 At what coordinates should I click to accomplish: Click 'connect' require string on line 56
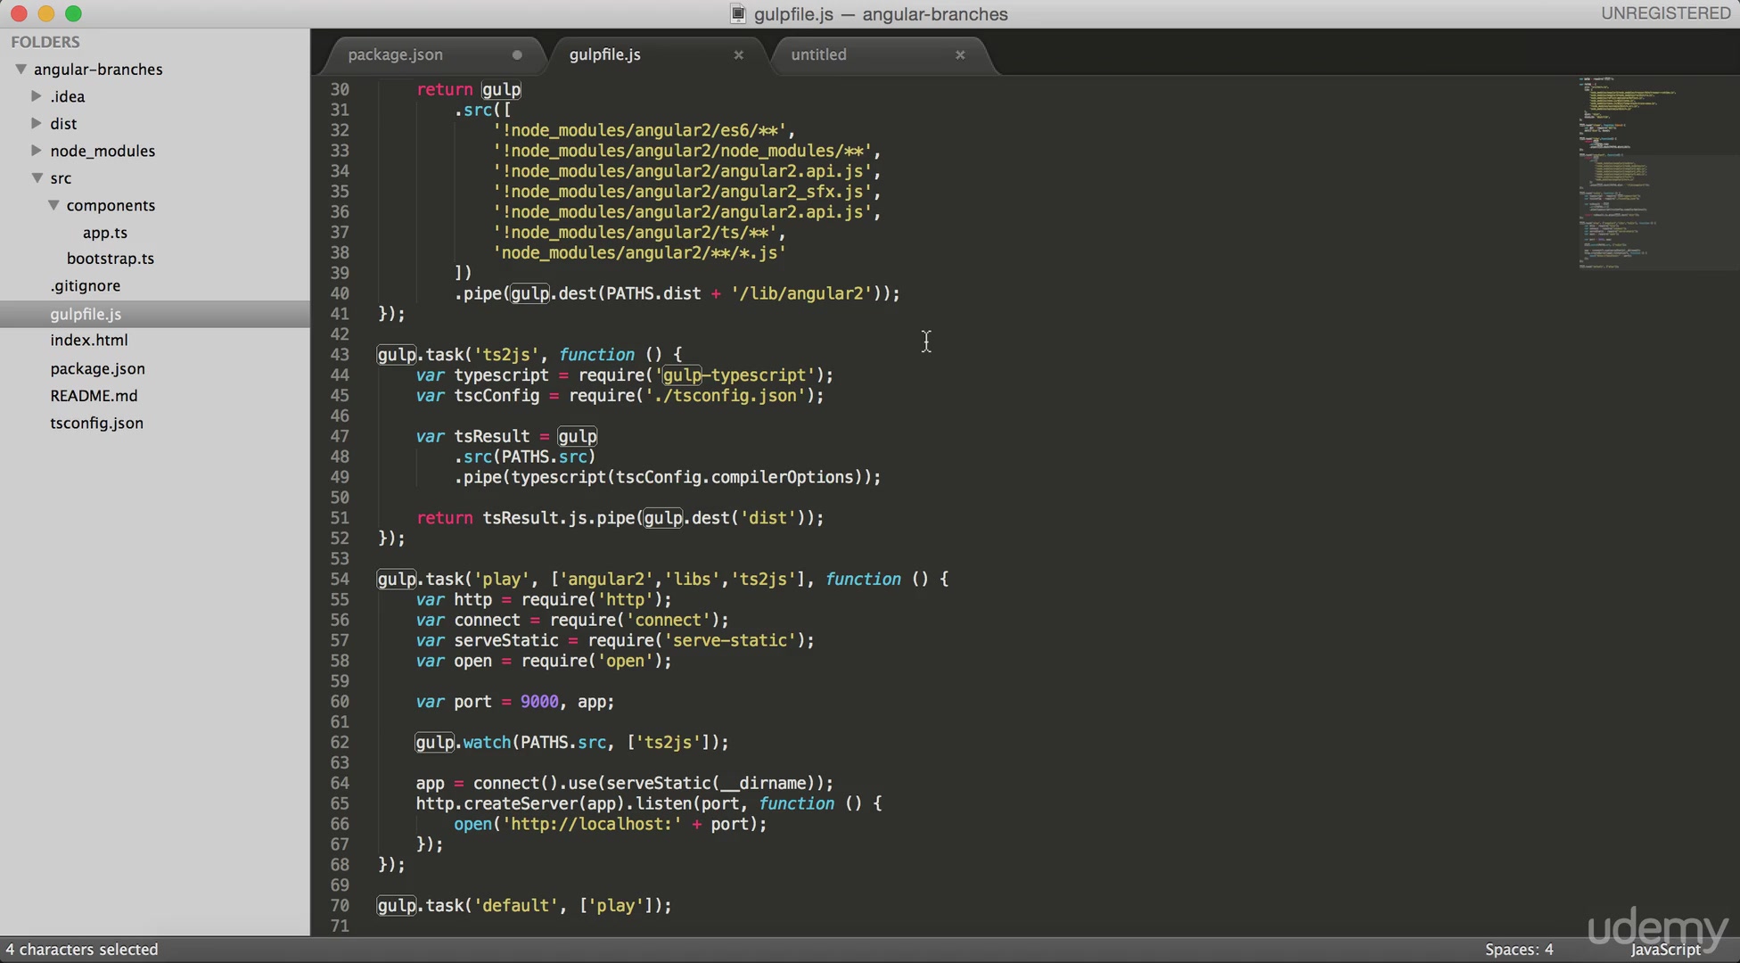click(669, 621)
